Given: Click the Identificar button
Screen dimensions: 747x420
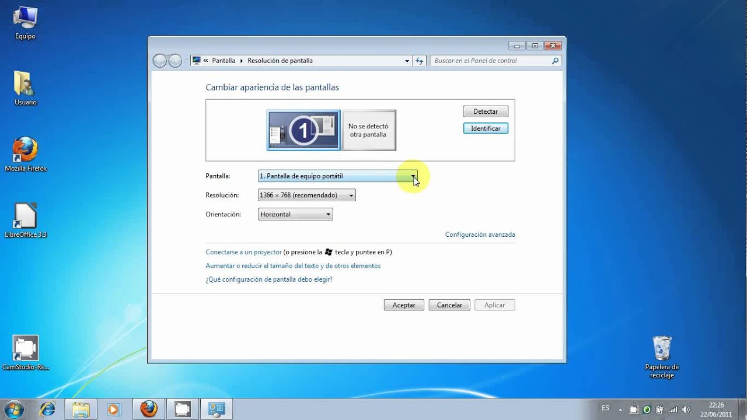Looking at the screenshot, I should point(486,128).
